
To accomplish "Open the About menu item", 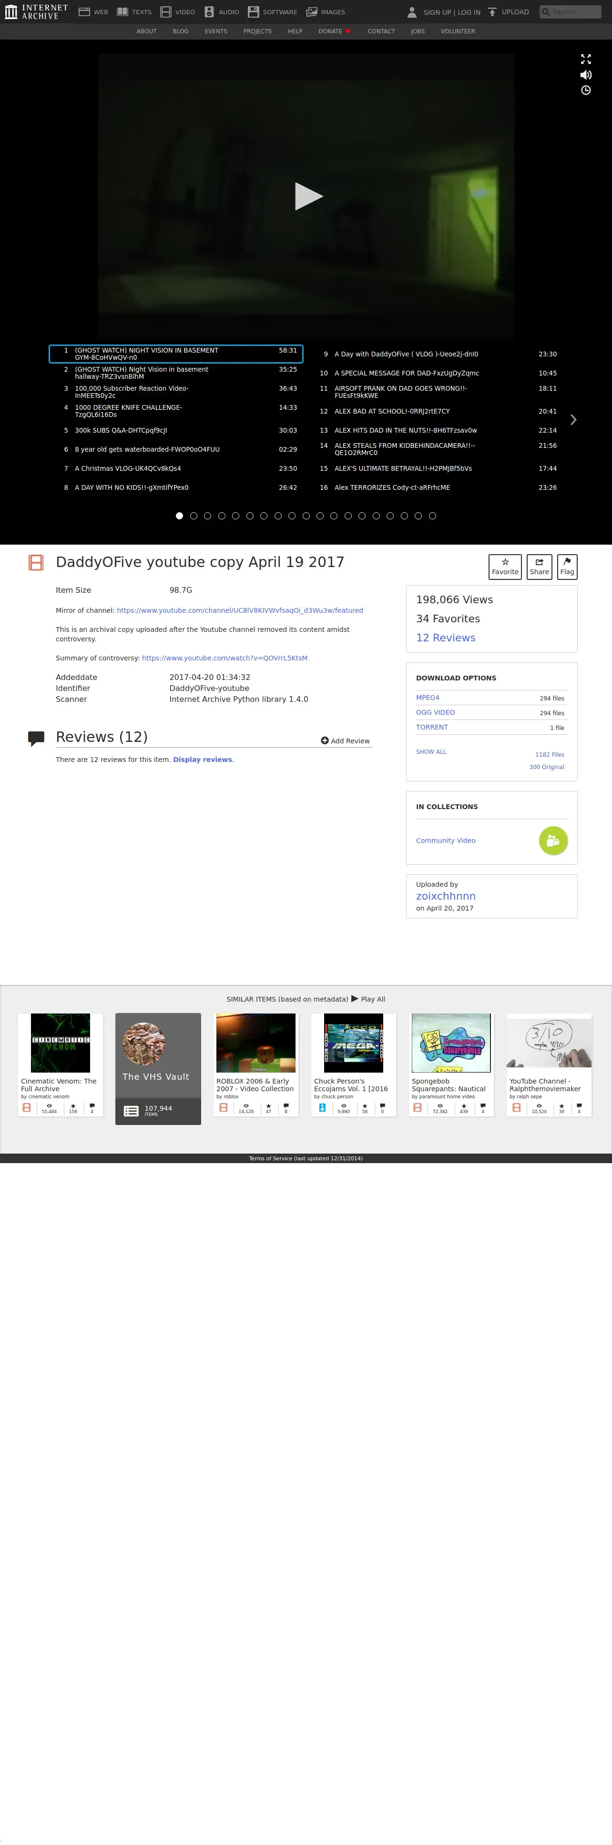I will [146, 31].
